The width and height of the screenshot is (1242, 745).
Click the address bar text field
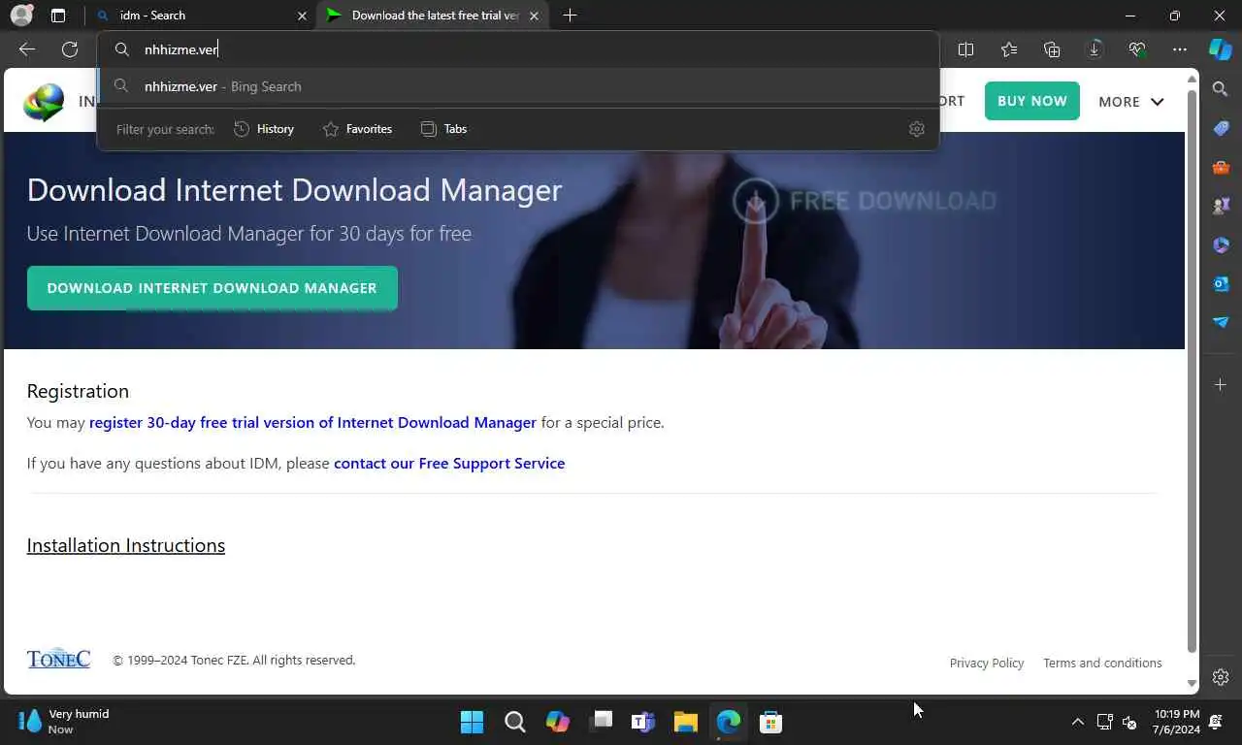(x=517, y=49)
